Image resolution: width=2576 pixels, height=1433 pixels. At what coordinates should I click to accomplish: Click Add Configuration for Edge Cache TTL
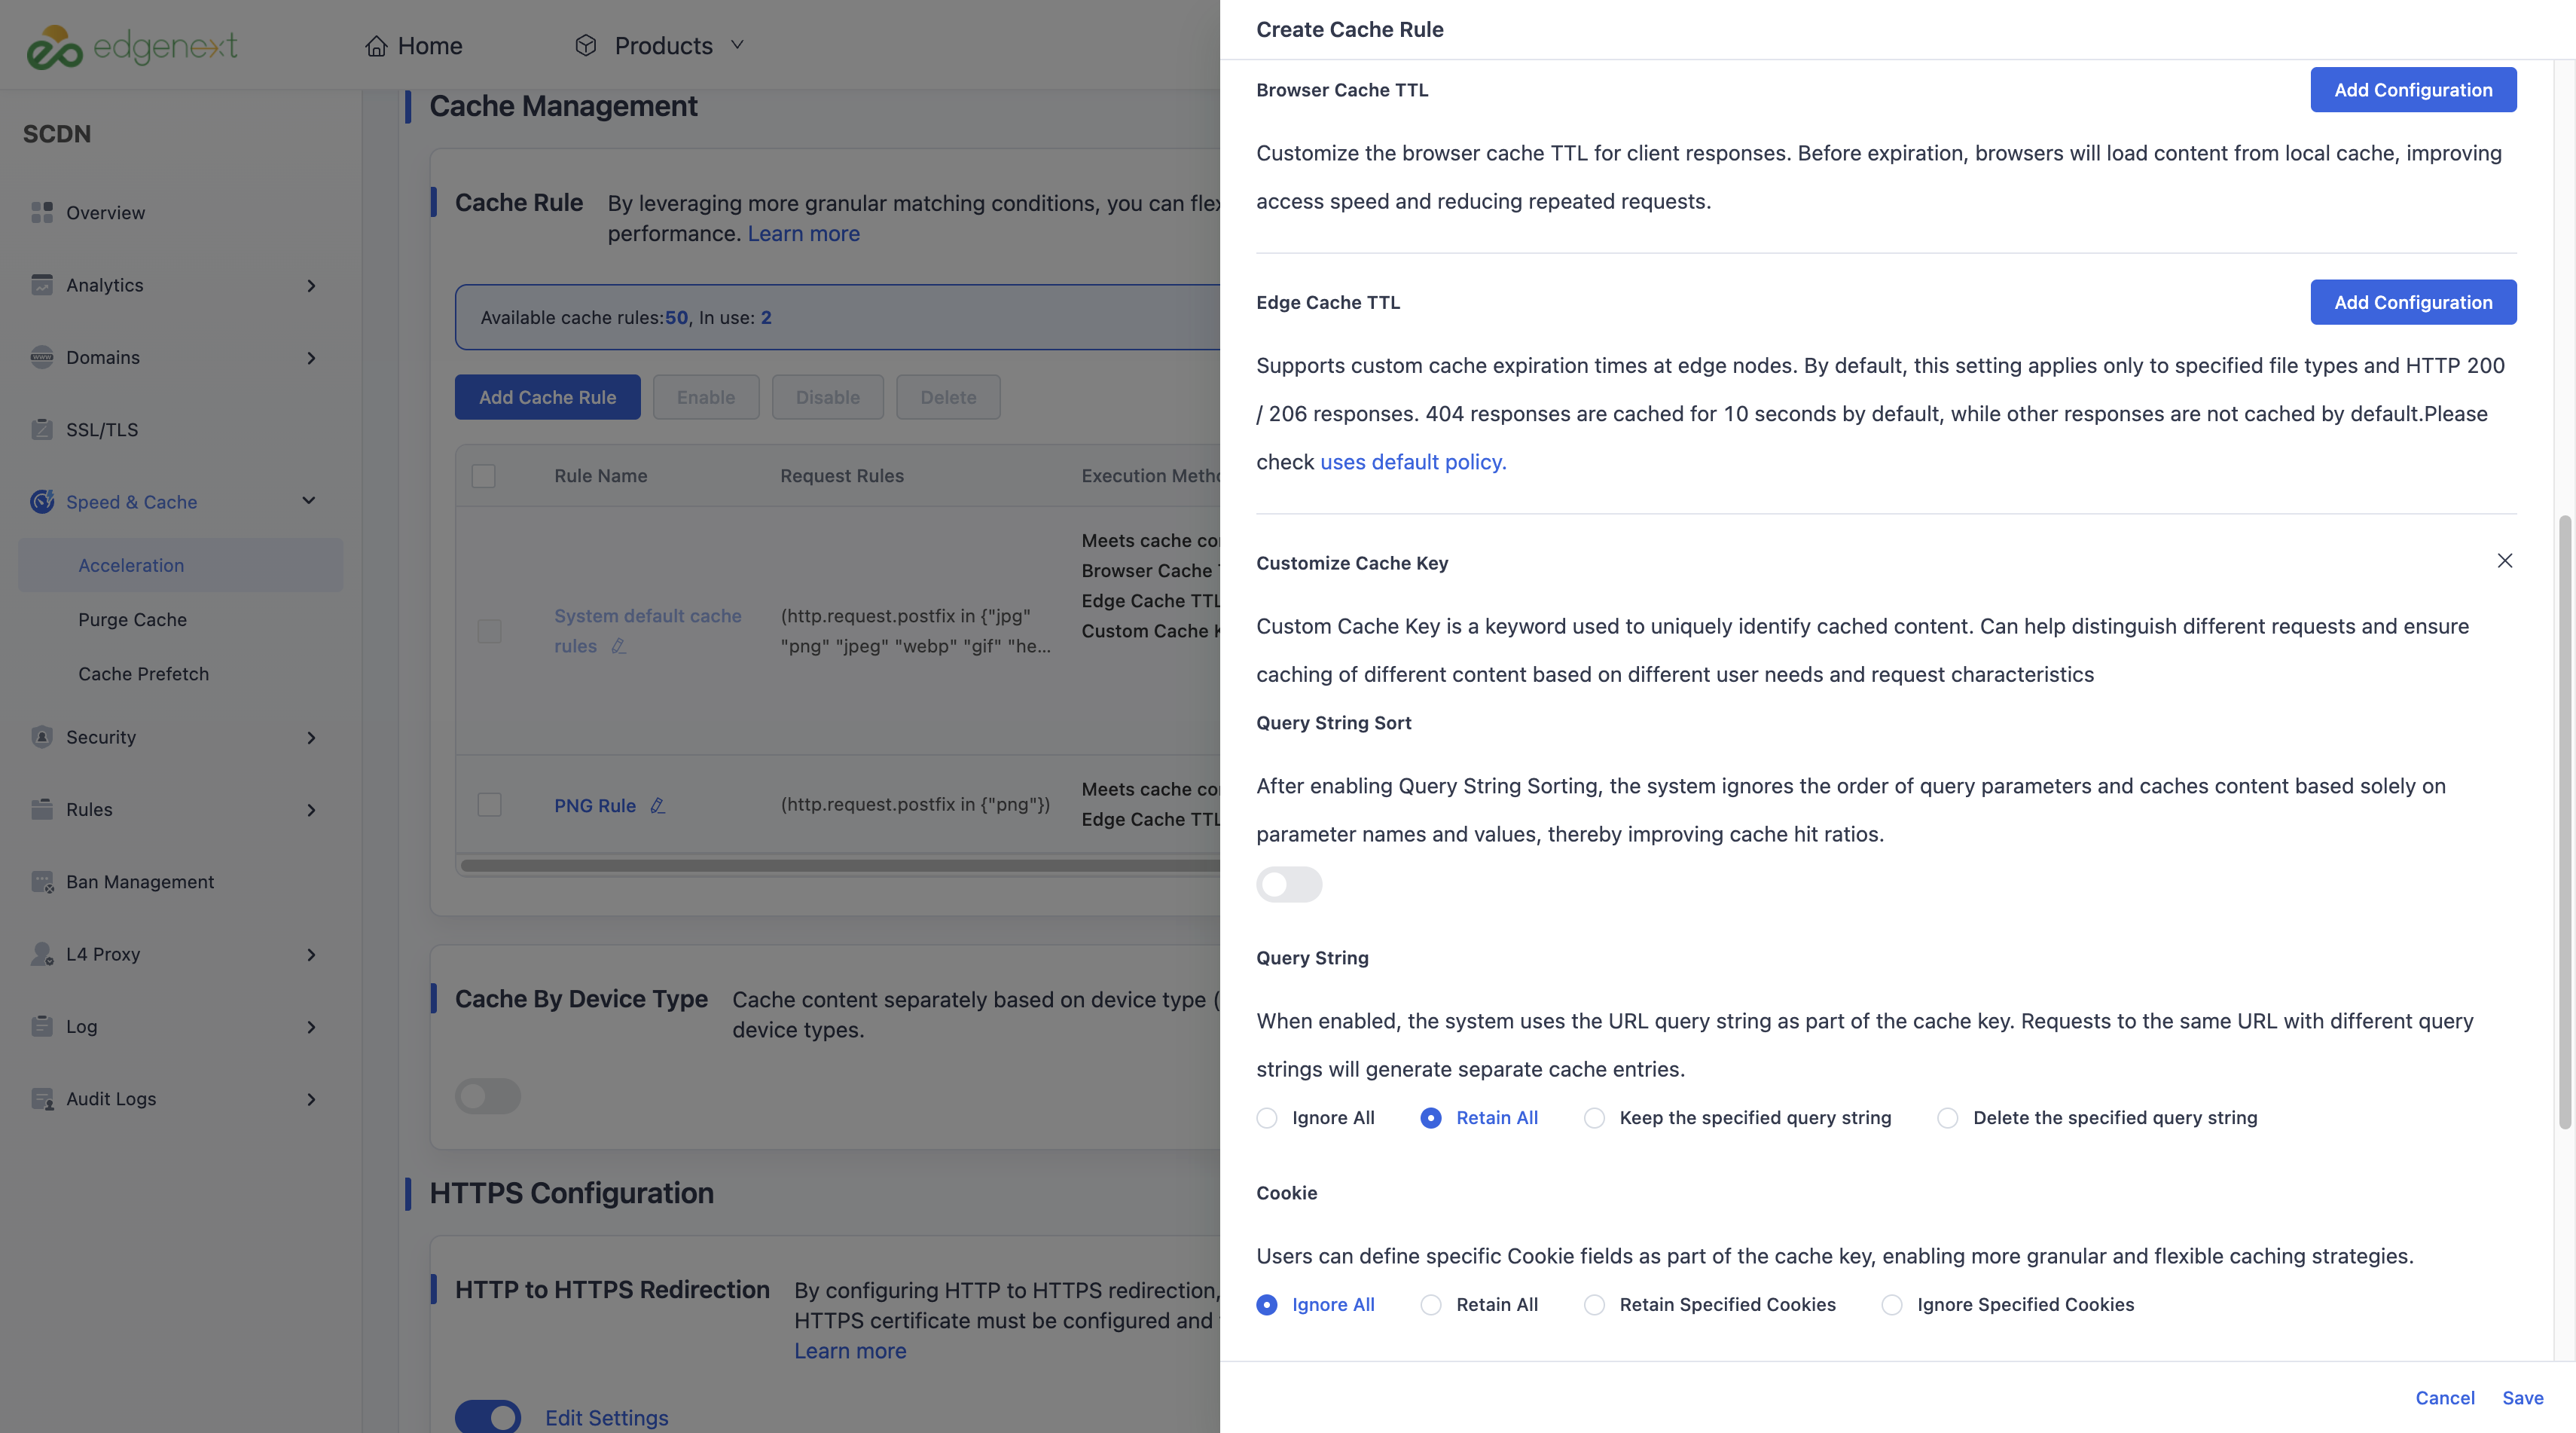[2412, 302]
